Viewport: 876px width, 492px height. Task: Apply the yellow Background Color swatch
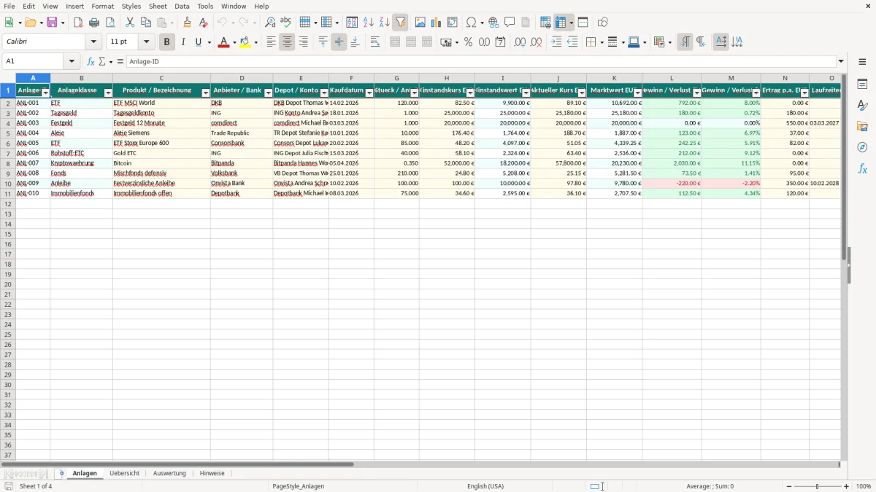[x=245, y=42]
